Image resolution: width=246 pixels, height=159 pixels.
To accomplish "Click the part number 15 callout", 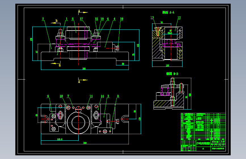I will (96, 19).
